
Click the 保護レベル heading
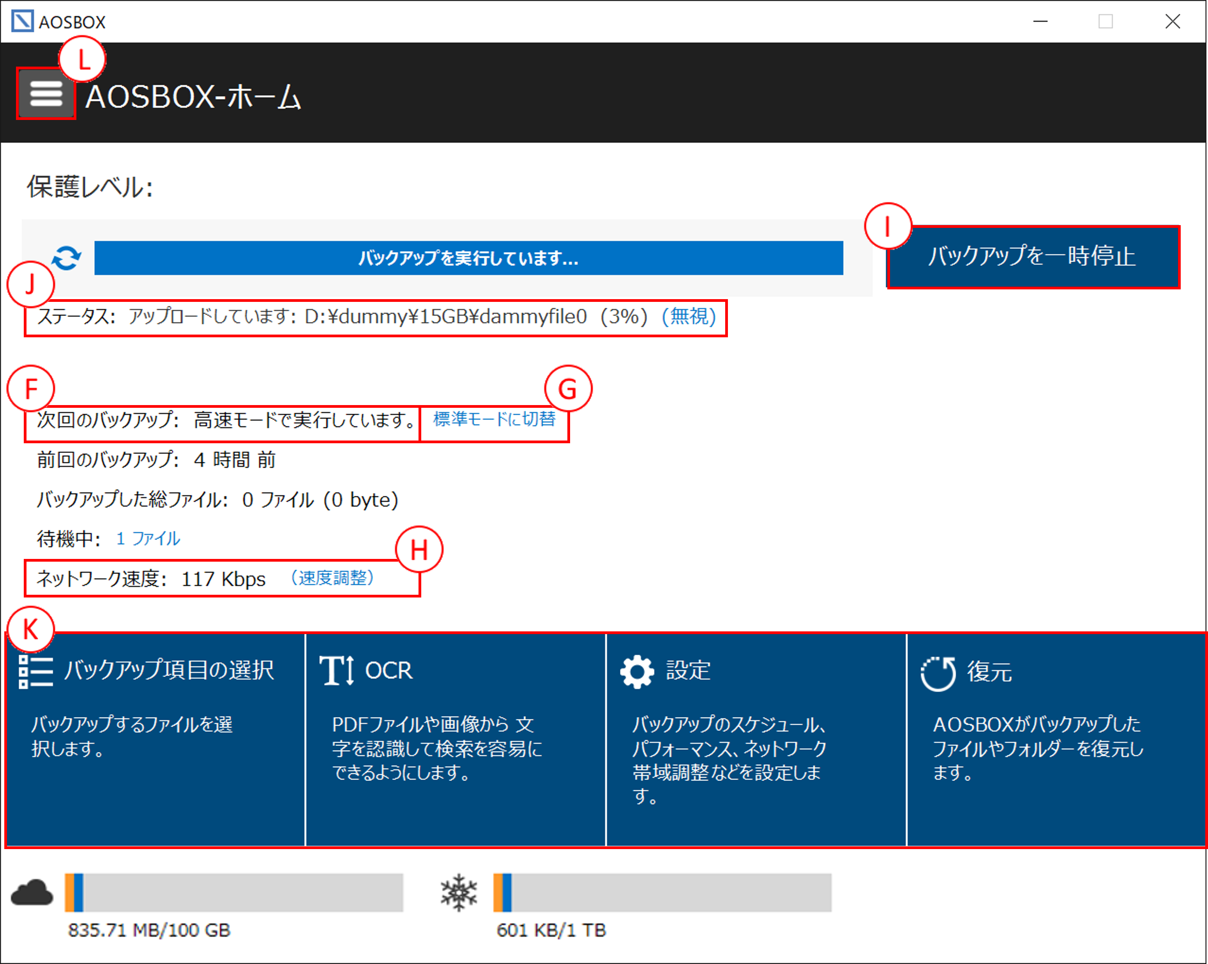[90, 187]
